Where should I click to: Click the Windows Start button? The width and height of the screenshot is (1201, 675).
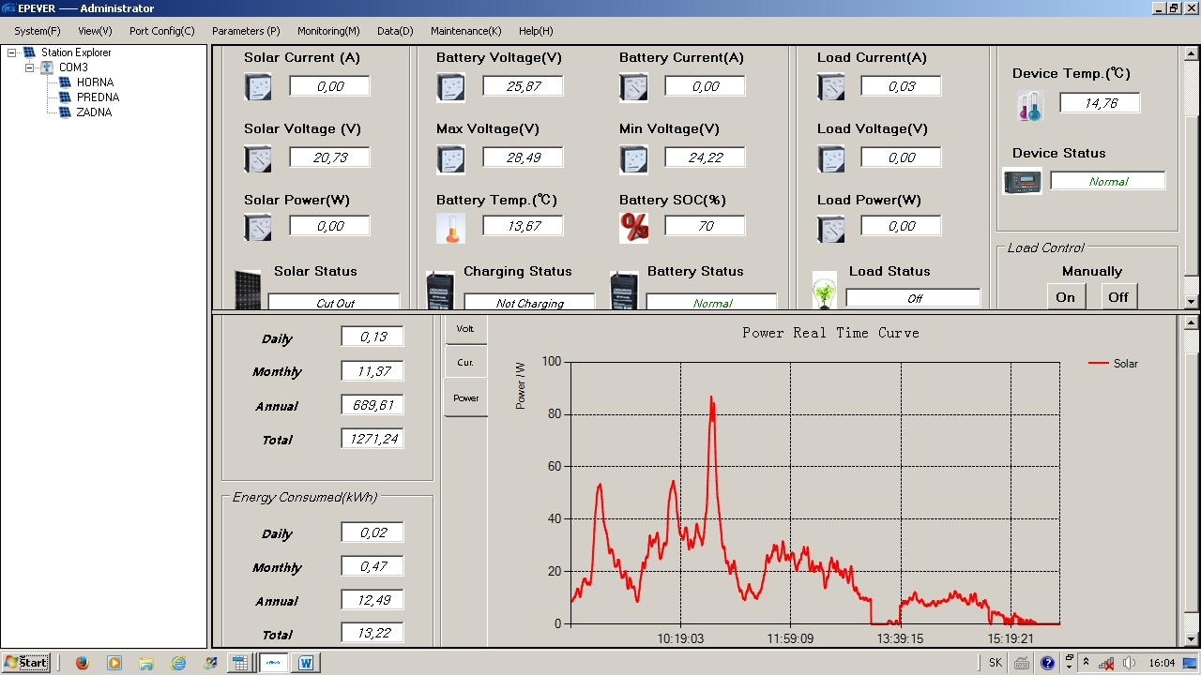pyautogui.click(x=25, y=663)
